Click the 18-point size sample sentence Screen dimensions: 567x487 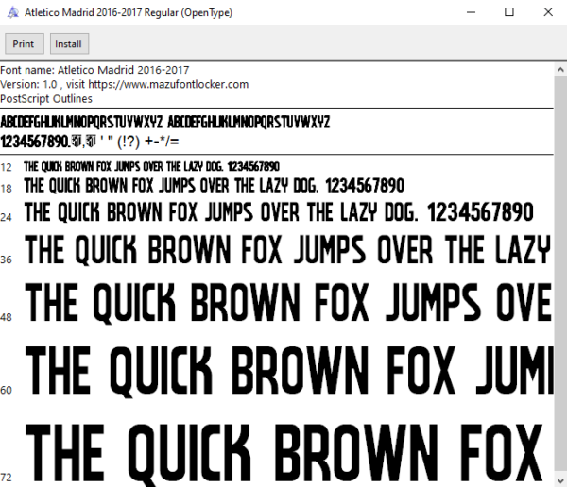[215, 186]
